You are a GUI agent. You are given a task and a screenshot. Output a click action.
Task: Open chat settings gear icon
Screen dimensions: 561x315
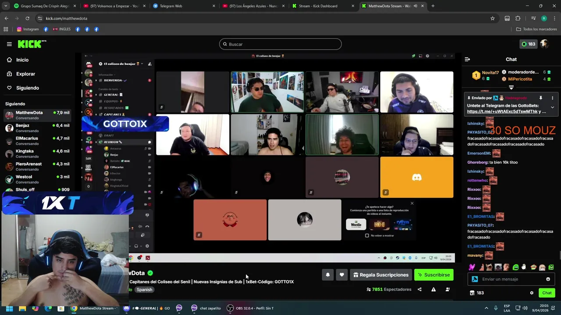pyautogui.click(x=532, y=293)
